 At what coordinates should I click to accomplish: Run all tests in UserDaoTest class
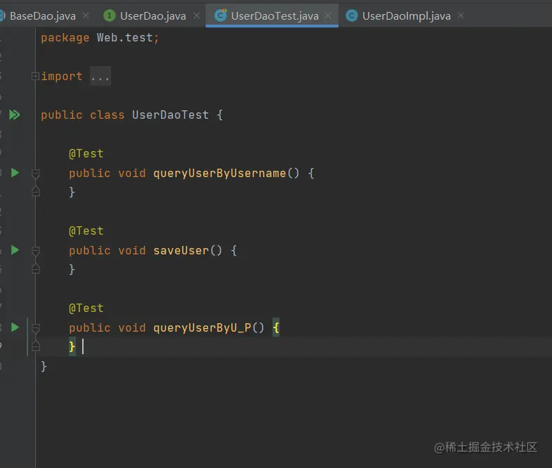coord(15,115)
